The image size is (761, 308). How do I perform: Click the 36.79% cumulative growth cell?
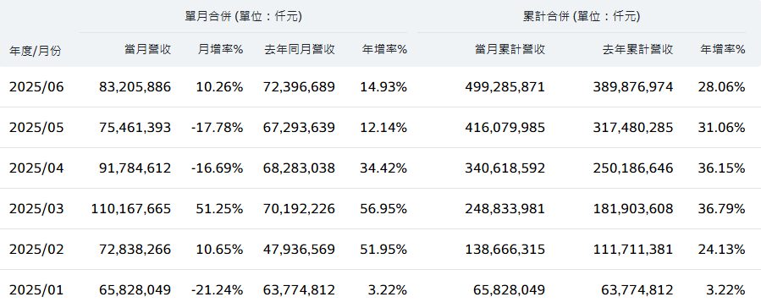tap(722, 209)
